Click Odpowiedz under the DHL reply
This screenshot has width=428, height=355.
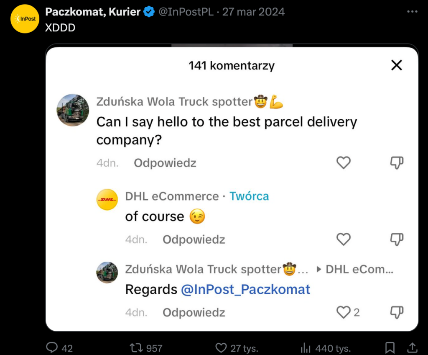[x=194, y=239]
